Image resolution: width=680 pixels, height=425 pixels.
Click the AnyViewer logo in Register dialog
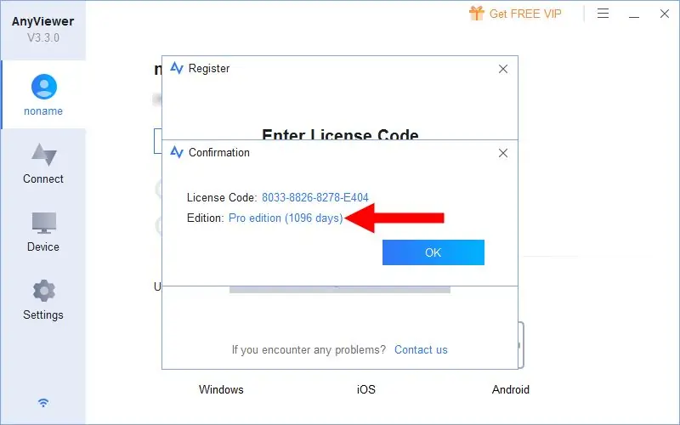[177, 68]
